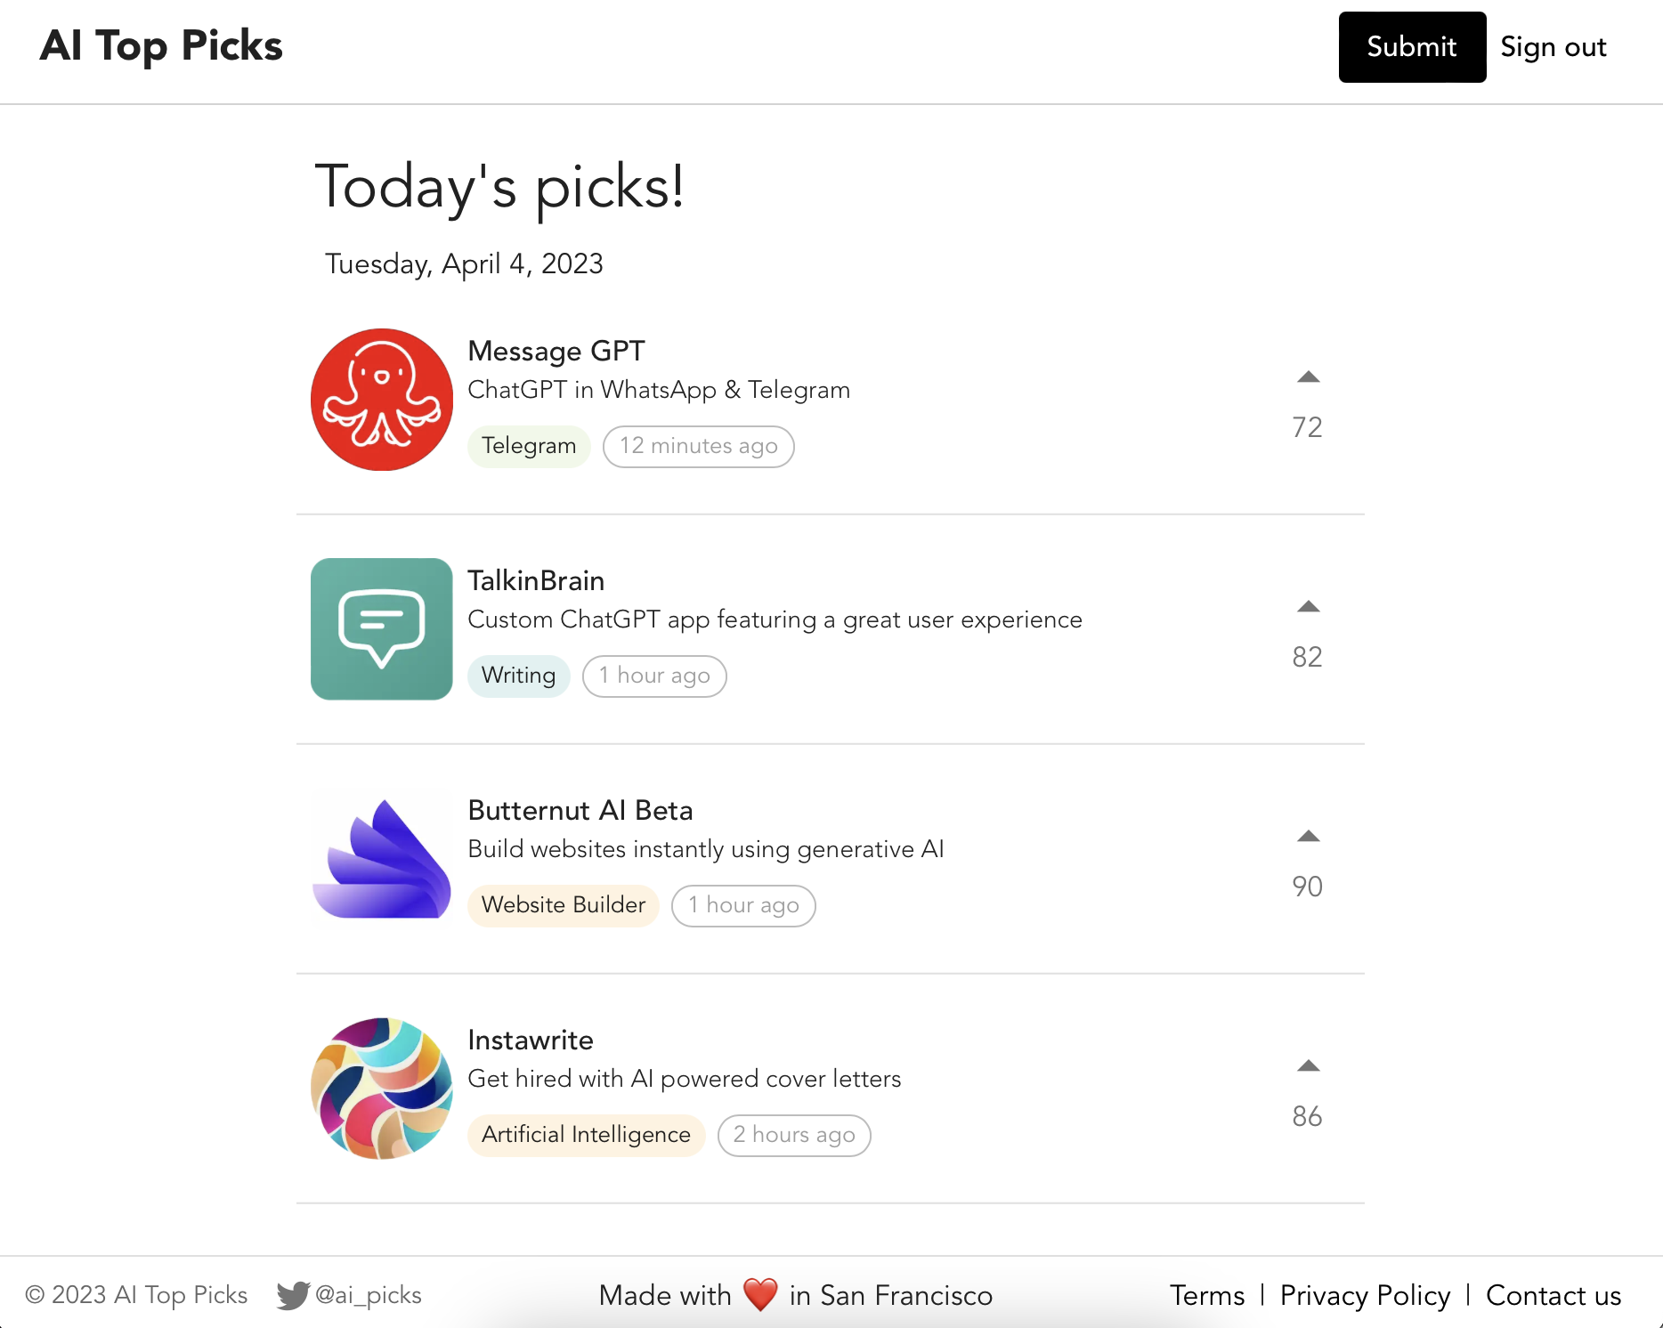The width and height of the screenshot is (1663, 1328).
Task: Open the Instawrite colorful swirl logo
Action: [x=382, y=1089]
